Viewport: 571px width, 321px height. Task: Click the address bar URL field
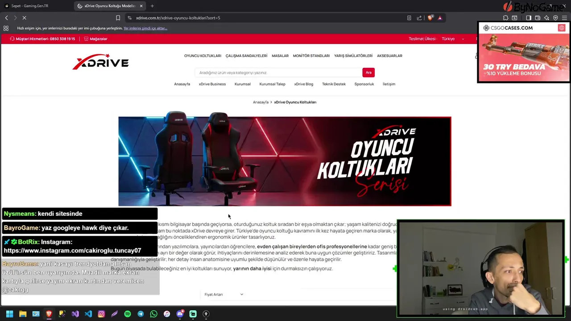point(268,18)
